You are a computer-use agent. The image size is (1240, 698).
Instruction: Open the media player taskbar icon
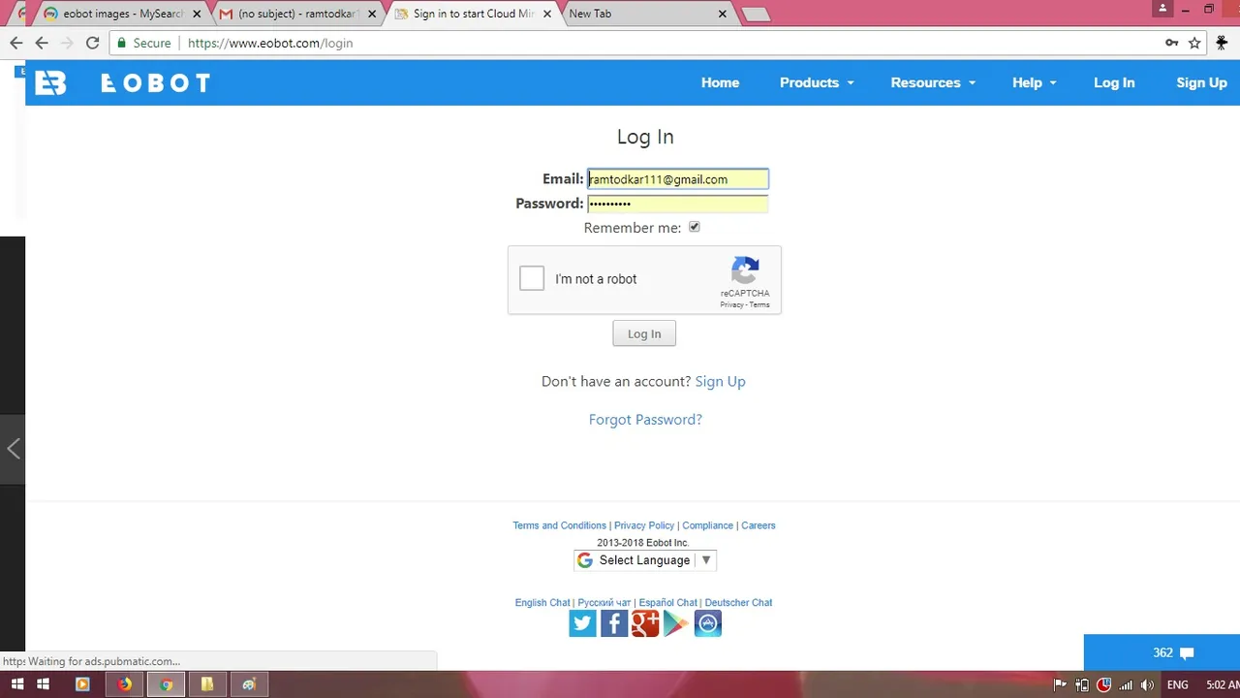[x=82, y=684]
